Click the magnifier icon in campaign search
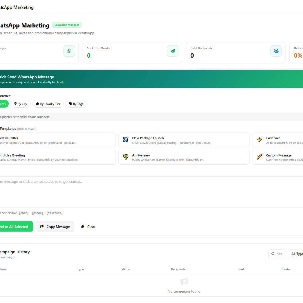The image size is (303, 303). [273, 254]
